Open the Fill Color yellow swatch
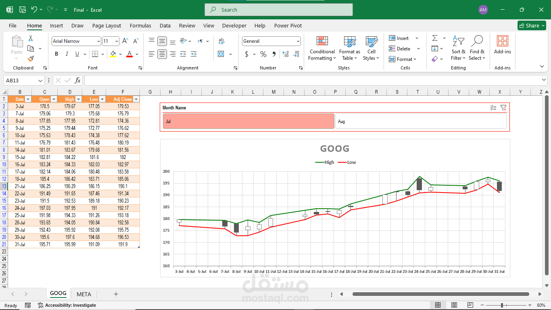 [113, 54]
